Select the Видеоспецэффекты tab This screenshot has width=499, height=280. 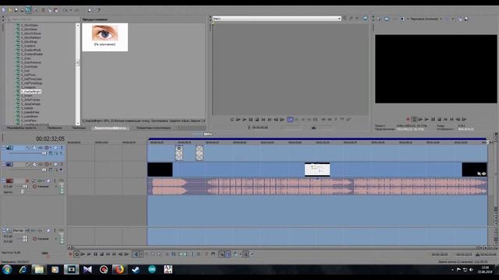[110, 128]
